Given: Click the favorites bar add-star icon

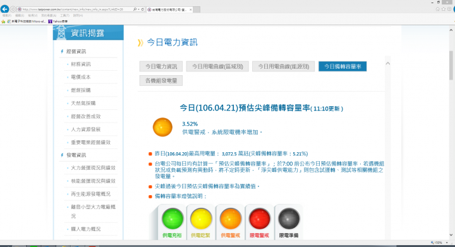Looking at the screenshot, I should pos(3,21).
